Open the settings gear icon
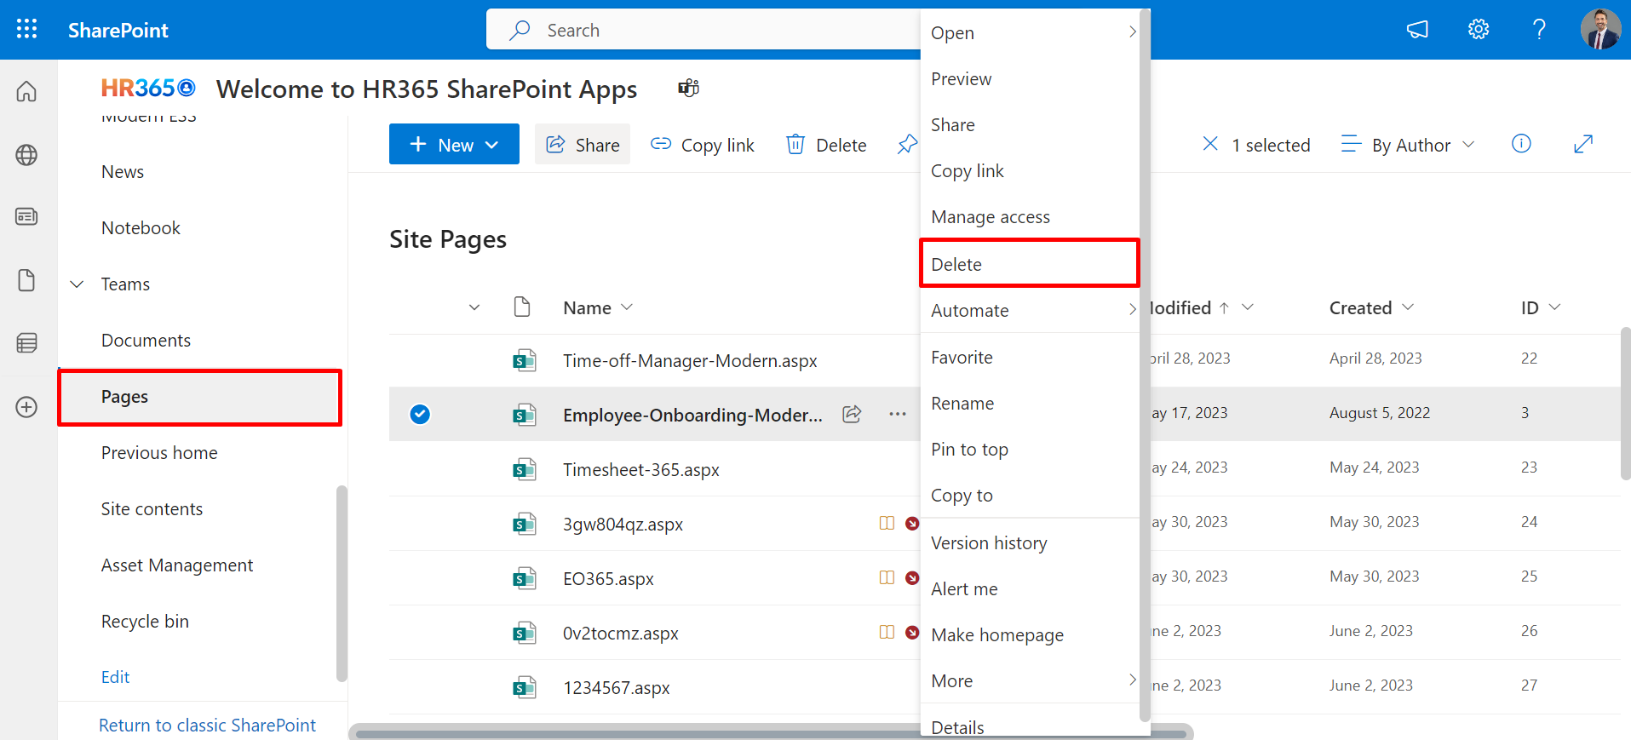This screenshot has height=740, width=1631. click(x=1479, y=30)
